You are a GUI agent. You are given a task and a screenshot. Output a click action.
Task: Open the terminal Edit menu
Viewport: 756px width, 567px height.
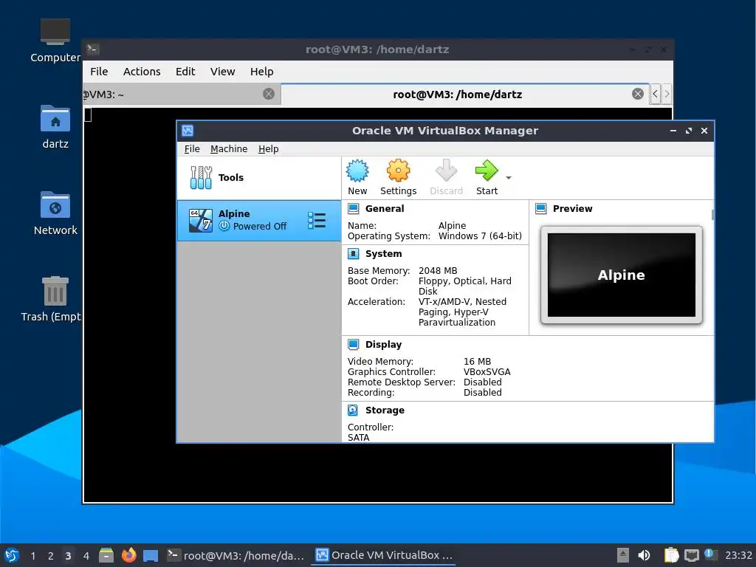tap(185, 72)
